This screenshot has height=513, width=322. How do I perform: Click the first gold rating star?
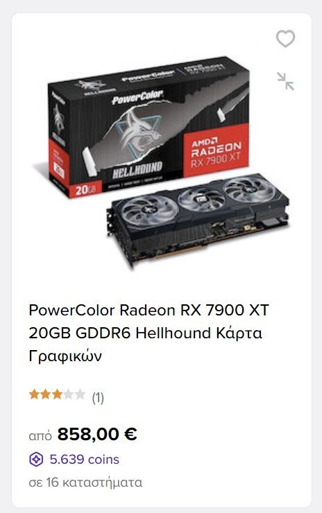[34, 394]
